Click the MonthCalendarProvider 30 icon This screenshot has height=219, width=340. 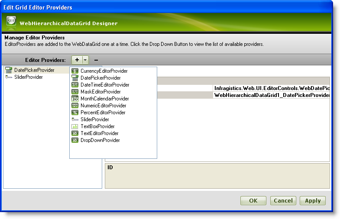click(x=75, y=99)
